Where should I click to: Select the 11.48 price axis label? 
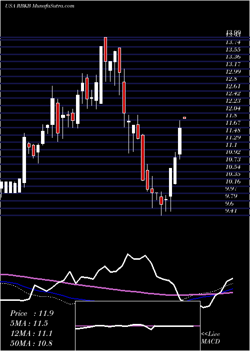pyautogui.click(x=233, y=130)
